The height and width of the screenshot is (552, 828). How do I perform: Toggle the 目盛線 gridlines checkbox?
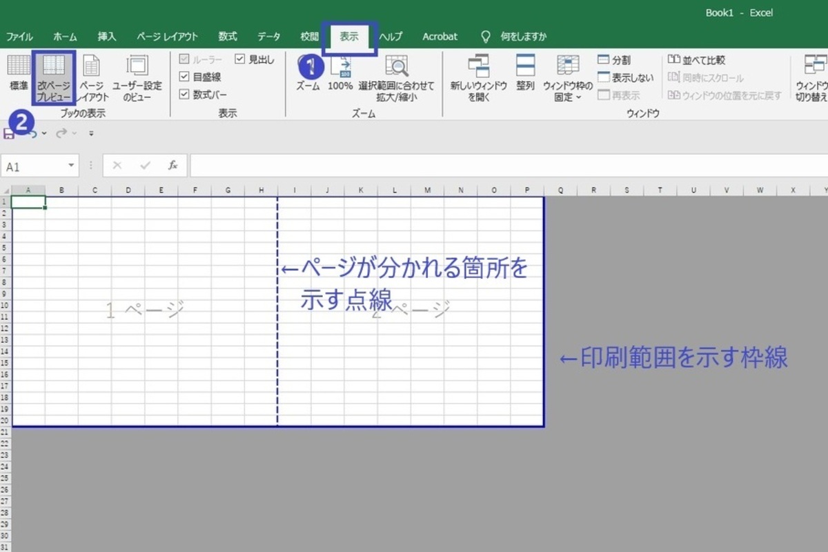[184, 77]
